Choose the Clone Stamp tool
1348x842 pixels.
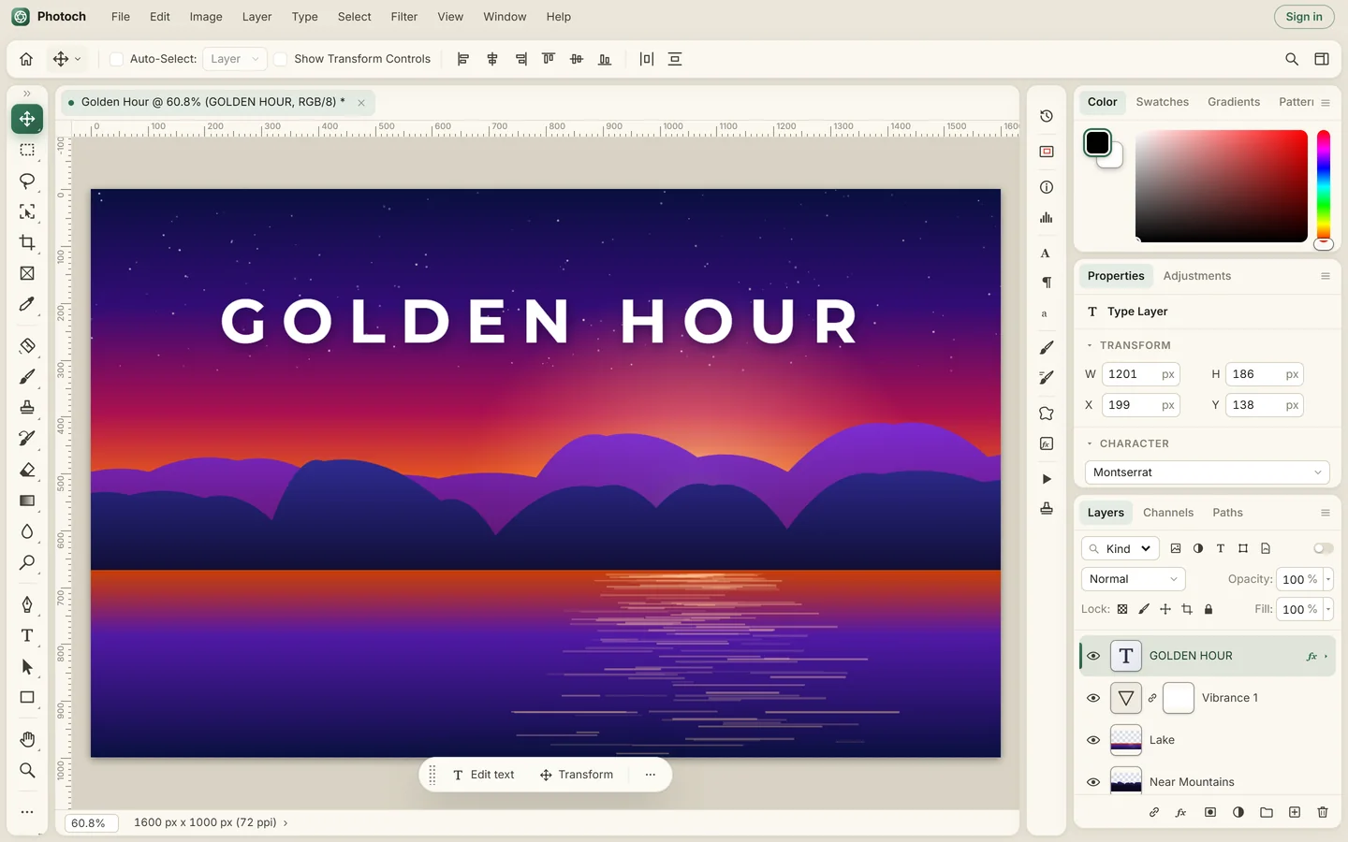point(27,407)
